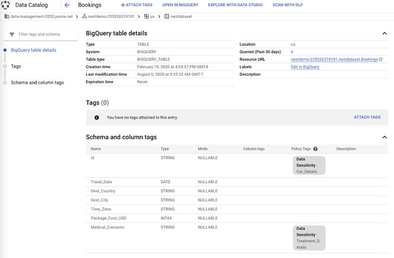Click the organization icon beside data-management-2020.joonix.net
394x258 pixels.
click(7, 16)
